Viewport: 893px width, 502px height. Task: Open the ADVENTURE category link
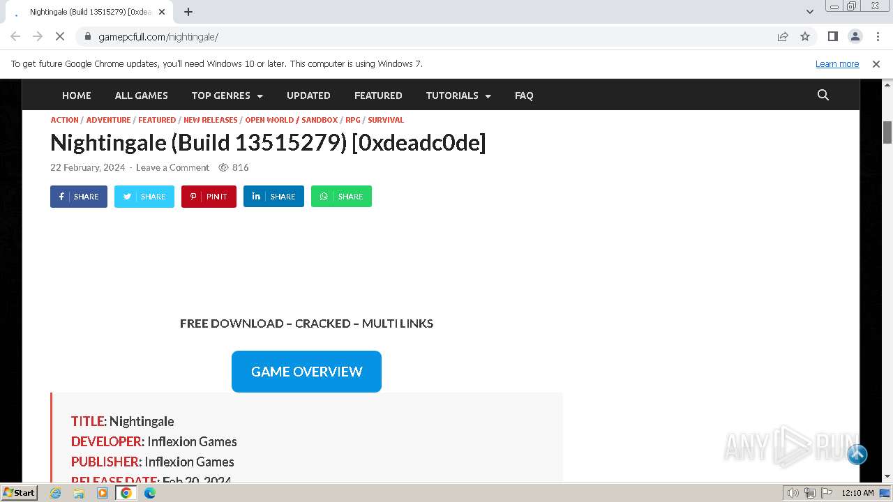pos(108,120)
